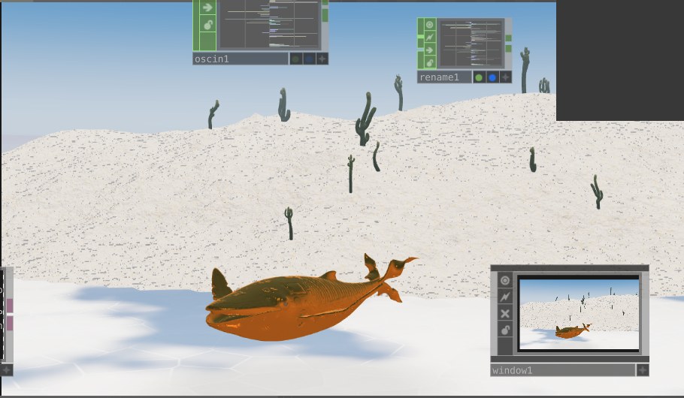
Task: Click the oscin1 output connector
Action: 325,15
